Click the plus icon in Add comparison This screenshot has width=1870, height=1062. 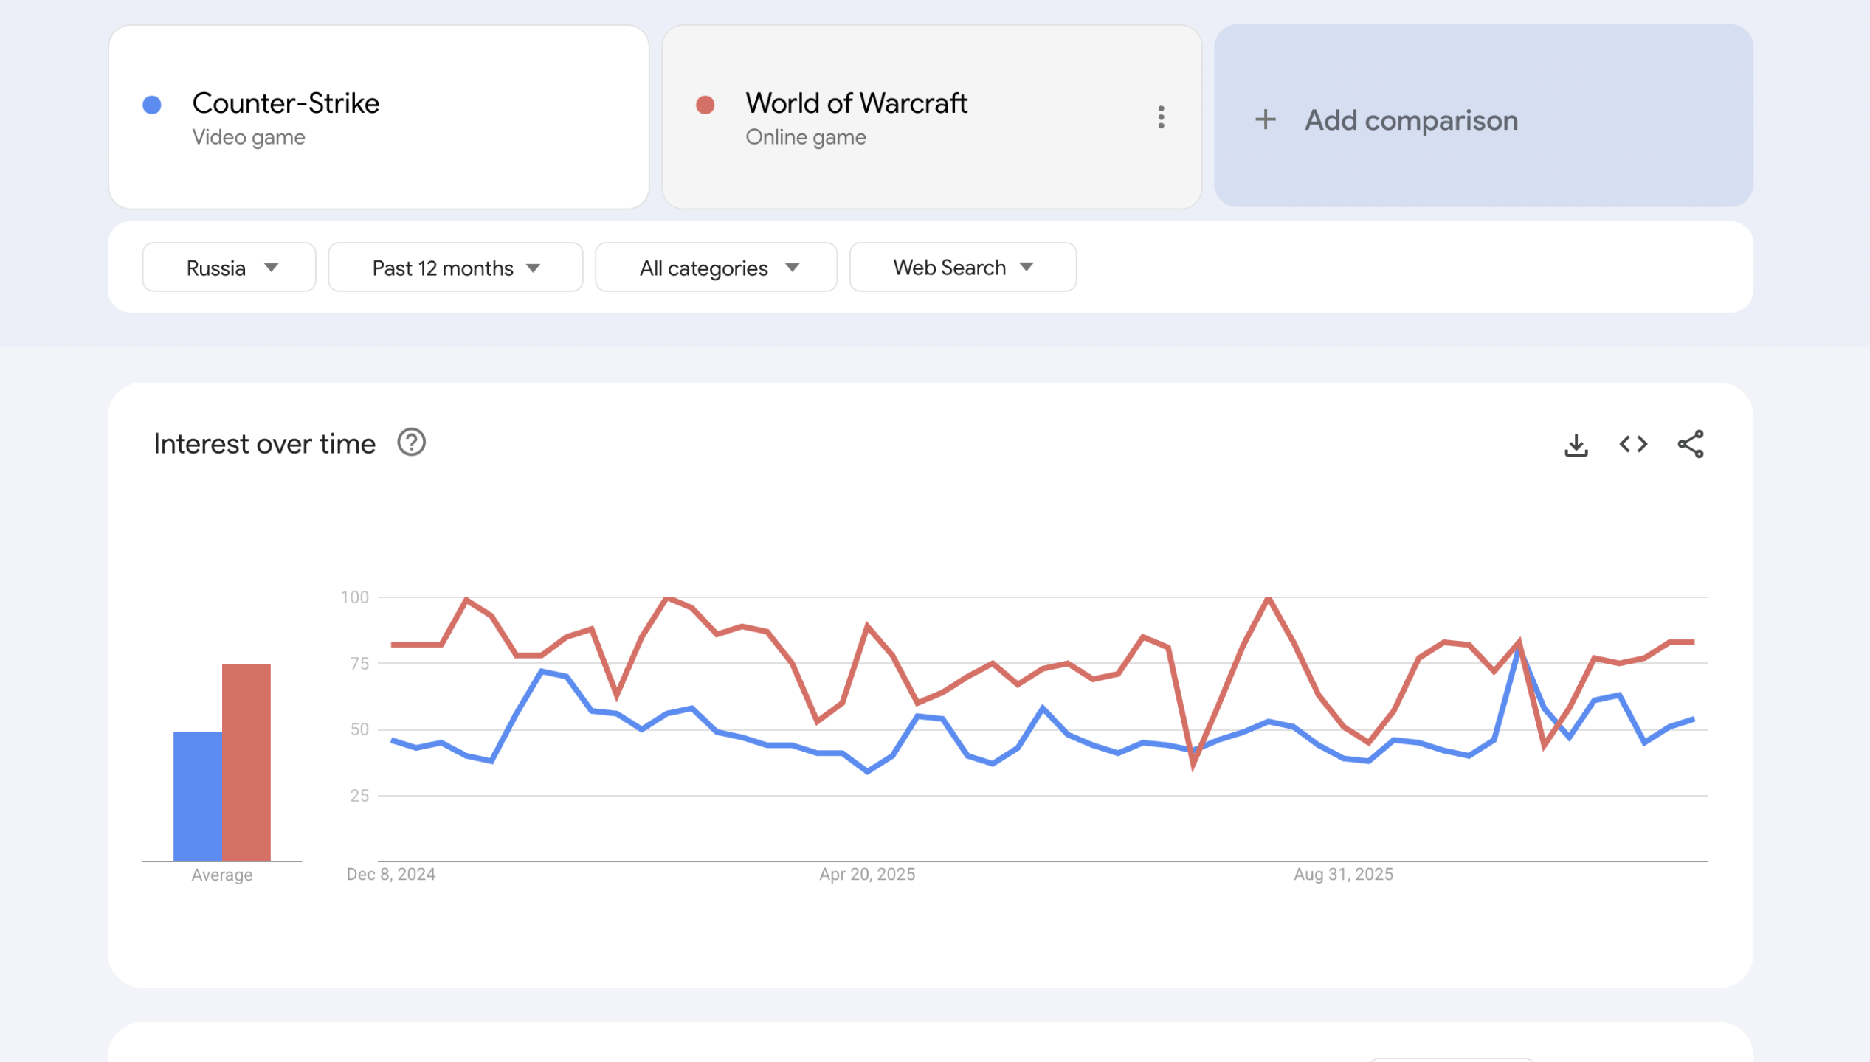click(x=1265, y=119)
